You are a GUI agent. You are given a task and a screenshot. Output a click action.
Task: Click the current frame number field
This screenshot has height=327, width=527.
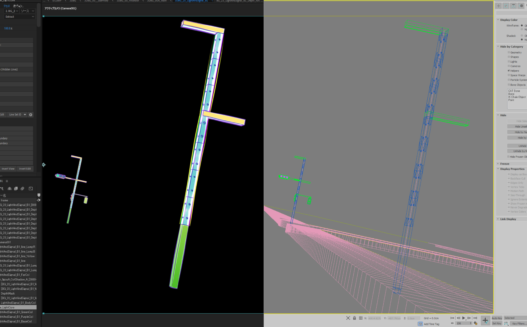[x=462, y=323]
